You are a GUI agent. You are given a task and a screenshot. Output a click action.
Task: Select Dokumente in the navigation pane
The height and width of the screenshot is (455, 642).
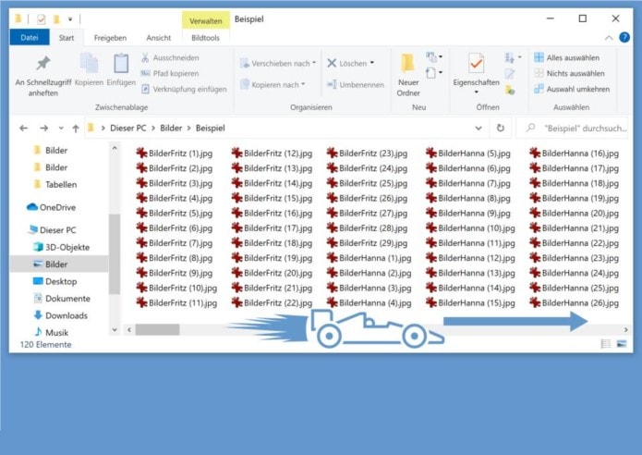coord(67,299)
